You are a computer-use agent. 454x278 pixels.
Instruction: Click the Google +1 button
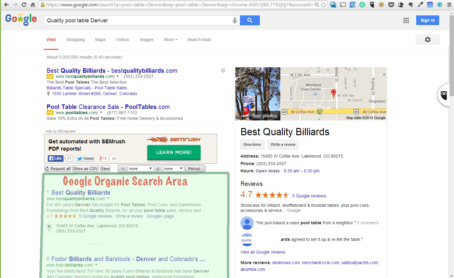(x=103, y=158)
